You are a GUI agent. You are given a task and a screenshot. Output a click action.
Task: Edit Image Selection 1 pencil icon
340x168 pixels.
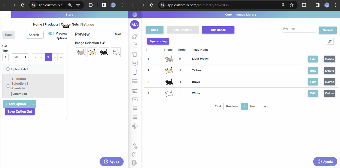(x=104, y=43)
